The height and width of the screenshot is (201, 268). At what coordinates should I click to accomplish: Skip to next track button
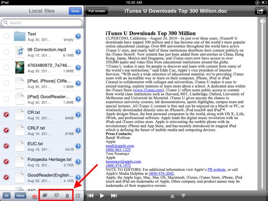point(114,196)
